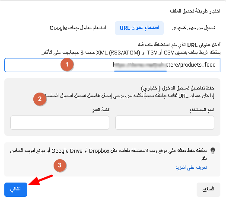Click the numbered marker 1 badge
The width and height of the screenshot is (226, 199).
click(x=67, y=64)
